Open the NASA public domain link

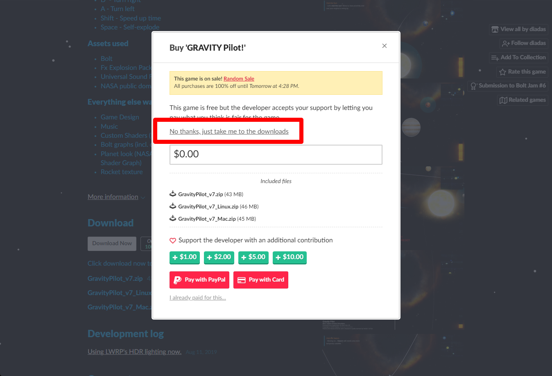(126, 86)
